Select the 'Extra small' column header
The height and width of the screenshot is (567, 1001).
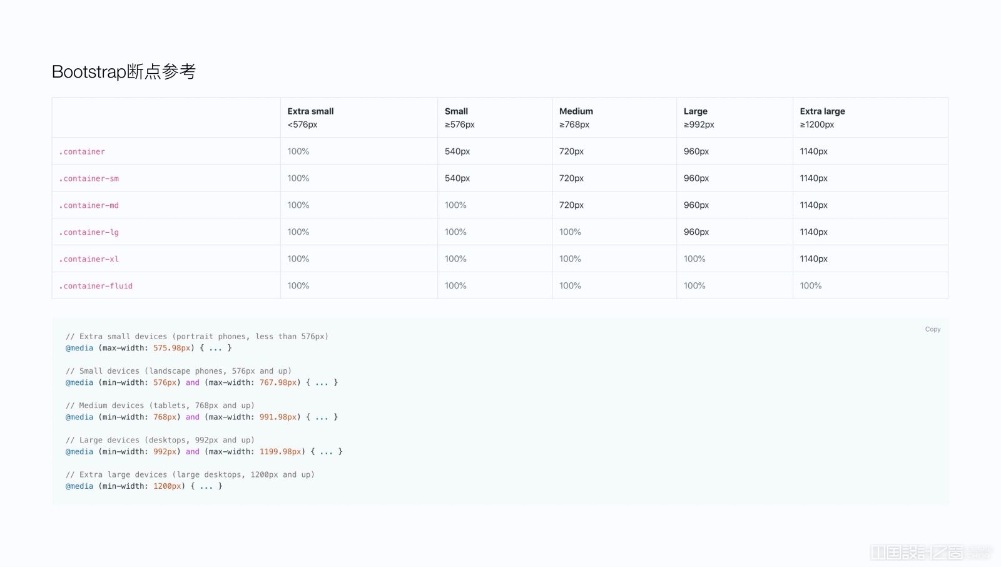[310, 111]
